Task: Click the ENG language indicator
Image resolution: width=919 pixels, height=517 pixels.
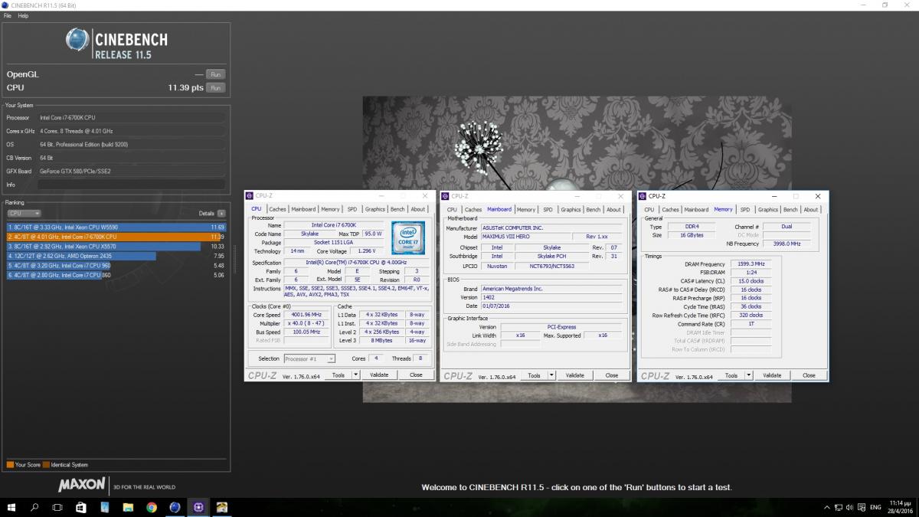Action: 875,507
